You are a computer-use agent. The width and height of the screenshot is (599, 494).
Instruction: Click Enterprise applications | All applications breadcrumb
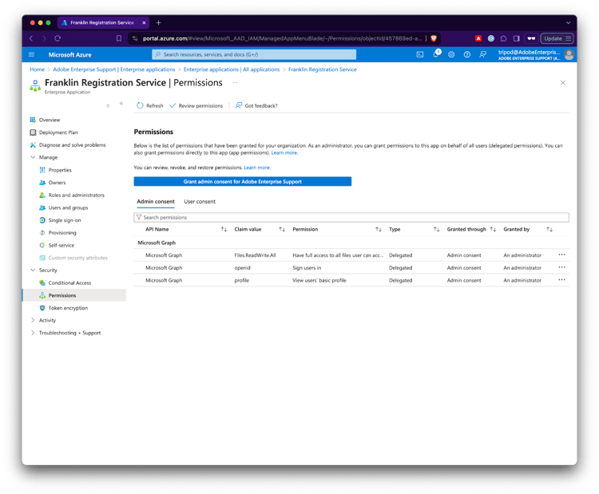232,69
